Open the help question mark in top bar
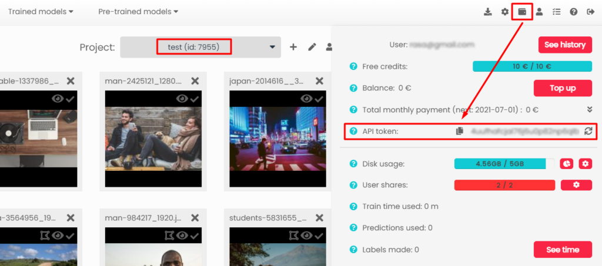 point(574,12)
